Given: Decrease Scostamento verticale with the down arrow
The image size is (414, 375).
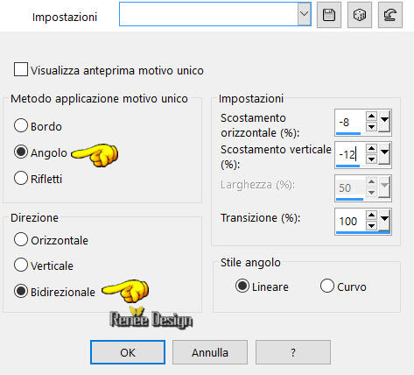Looking at the screenshot, I should pyautogui.click(x=371, y=159).
